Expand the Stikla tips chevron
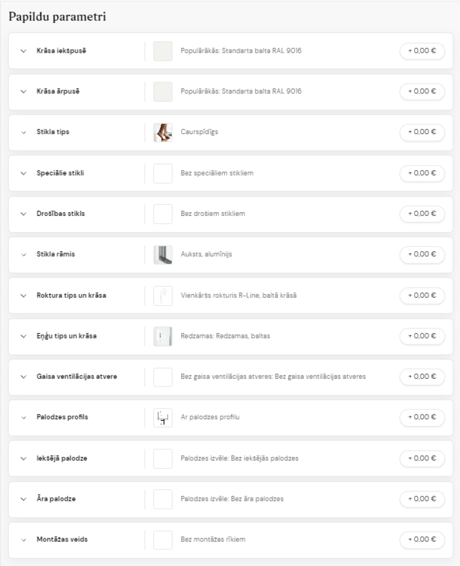This screenshot has width=460, height=566. pos(24,133)
